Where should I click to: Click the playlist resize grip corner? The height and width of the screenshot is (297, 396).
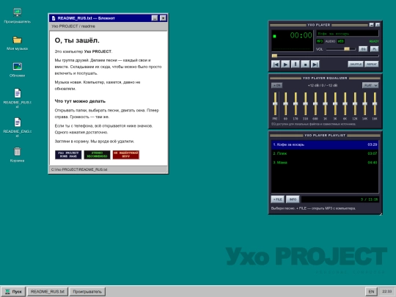click(381, 214)
